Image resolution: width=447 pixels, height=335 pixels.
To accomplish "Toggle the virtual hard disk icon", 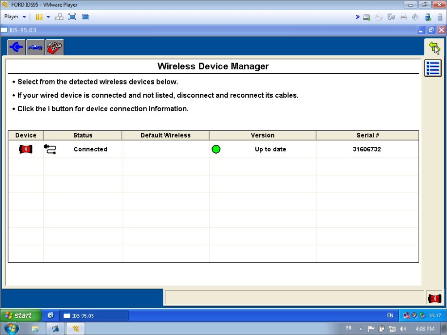I will tap(367, 17).
